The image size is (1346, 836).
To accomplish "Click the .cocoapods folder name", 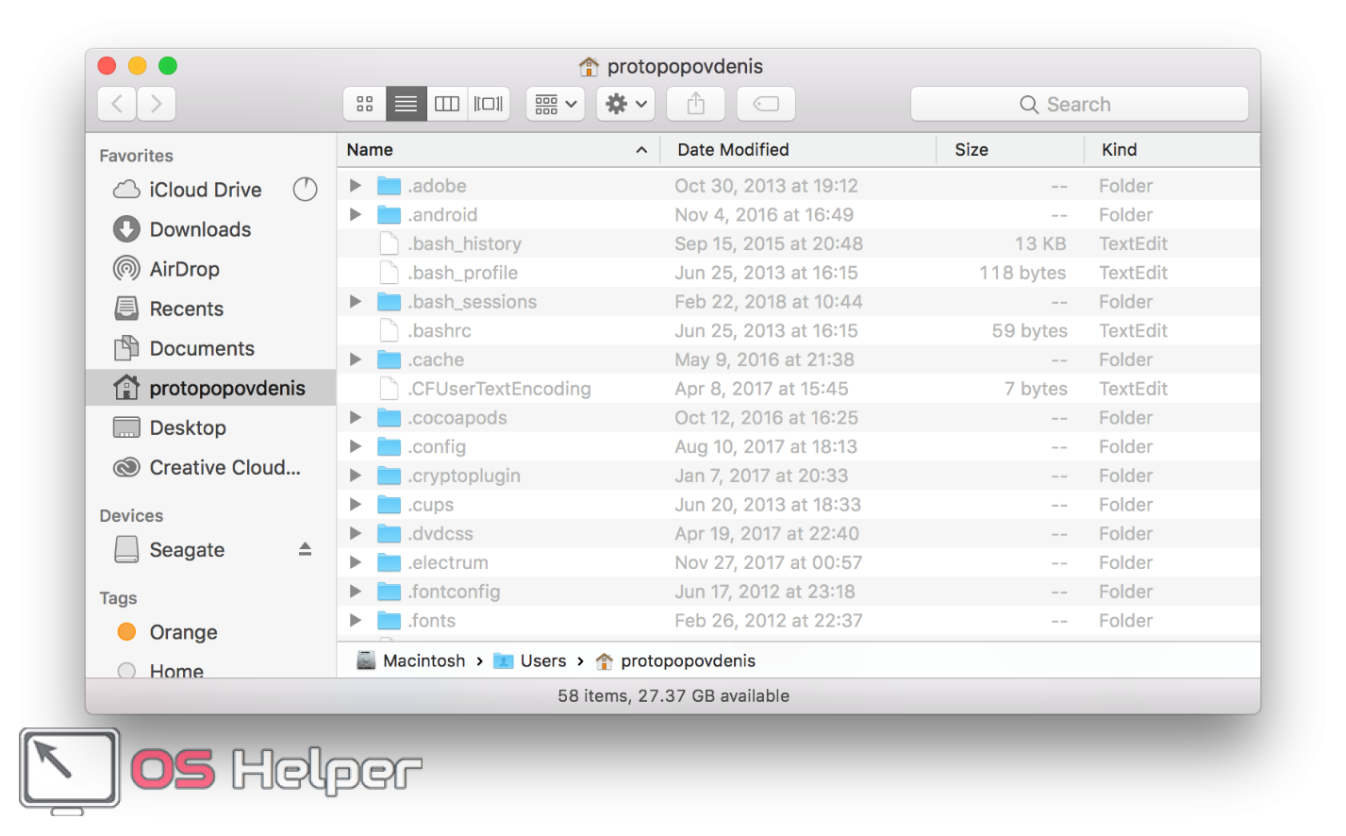I will (x=457, y=417).
